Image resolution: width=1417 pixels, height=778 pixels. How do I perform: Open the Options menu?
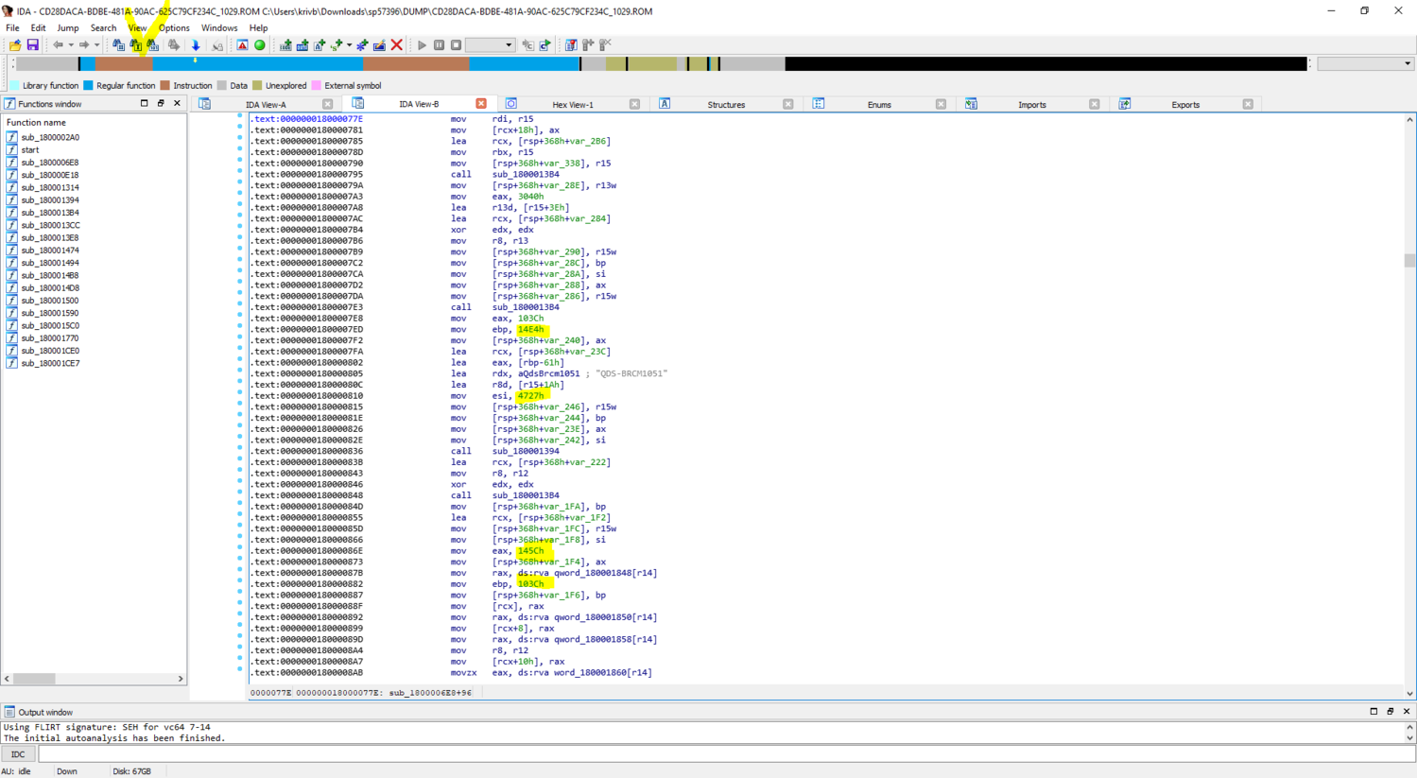pos(174,28)
